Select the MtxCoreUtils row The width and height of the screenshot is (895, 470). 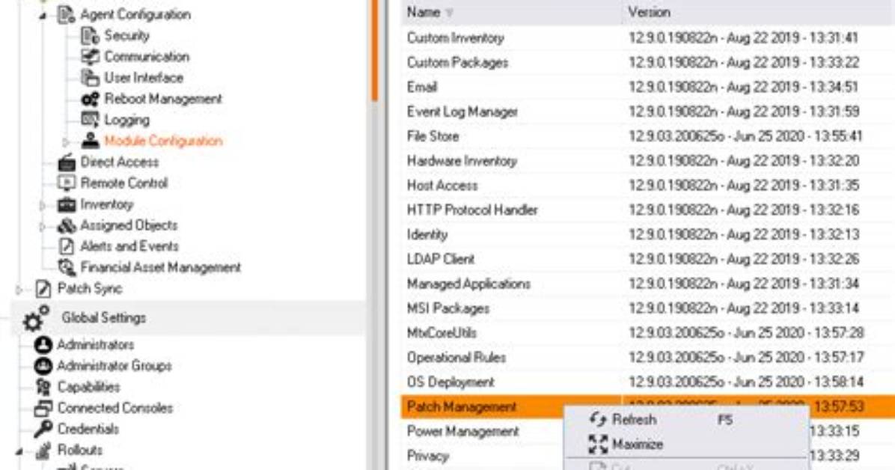click(648, 332)
